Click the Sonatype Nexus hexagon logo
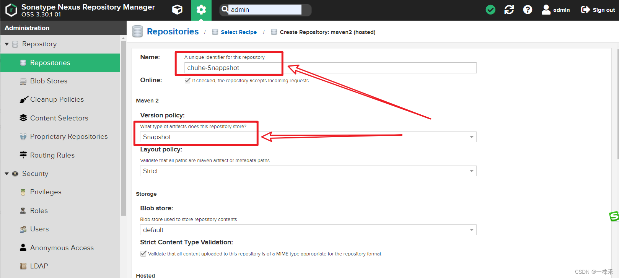619x278 pixels. click(x=11, y=10)
